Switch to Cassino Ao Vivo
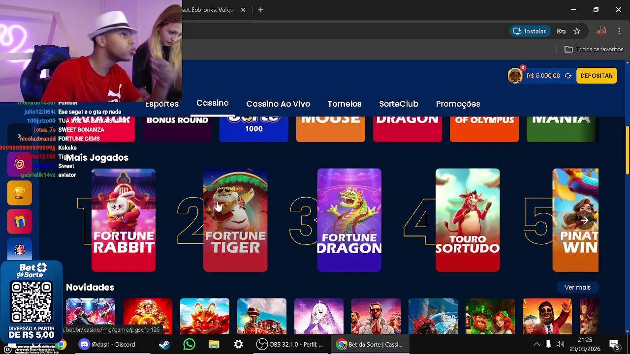 click(278, 104)
